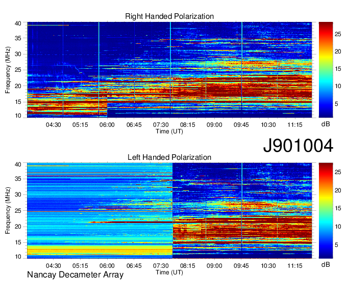The height and width of the screenshot is (281, 347).
Task: Click the Frequency (MHz) axis label of bottom plot
Action: (x=8, y=211)
